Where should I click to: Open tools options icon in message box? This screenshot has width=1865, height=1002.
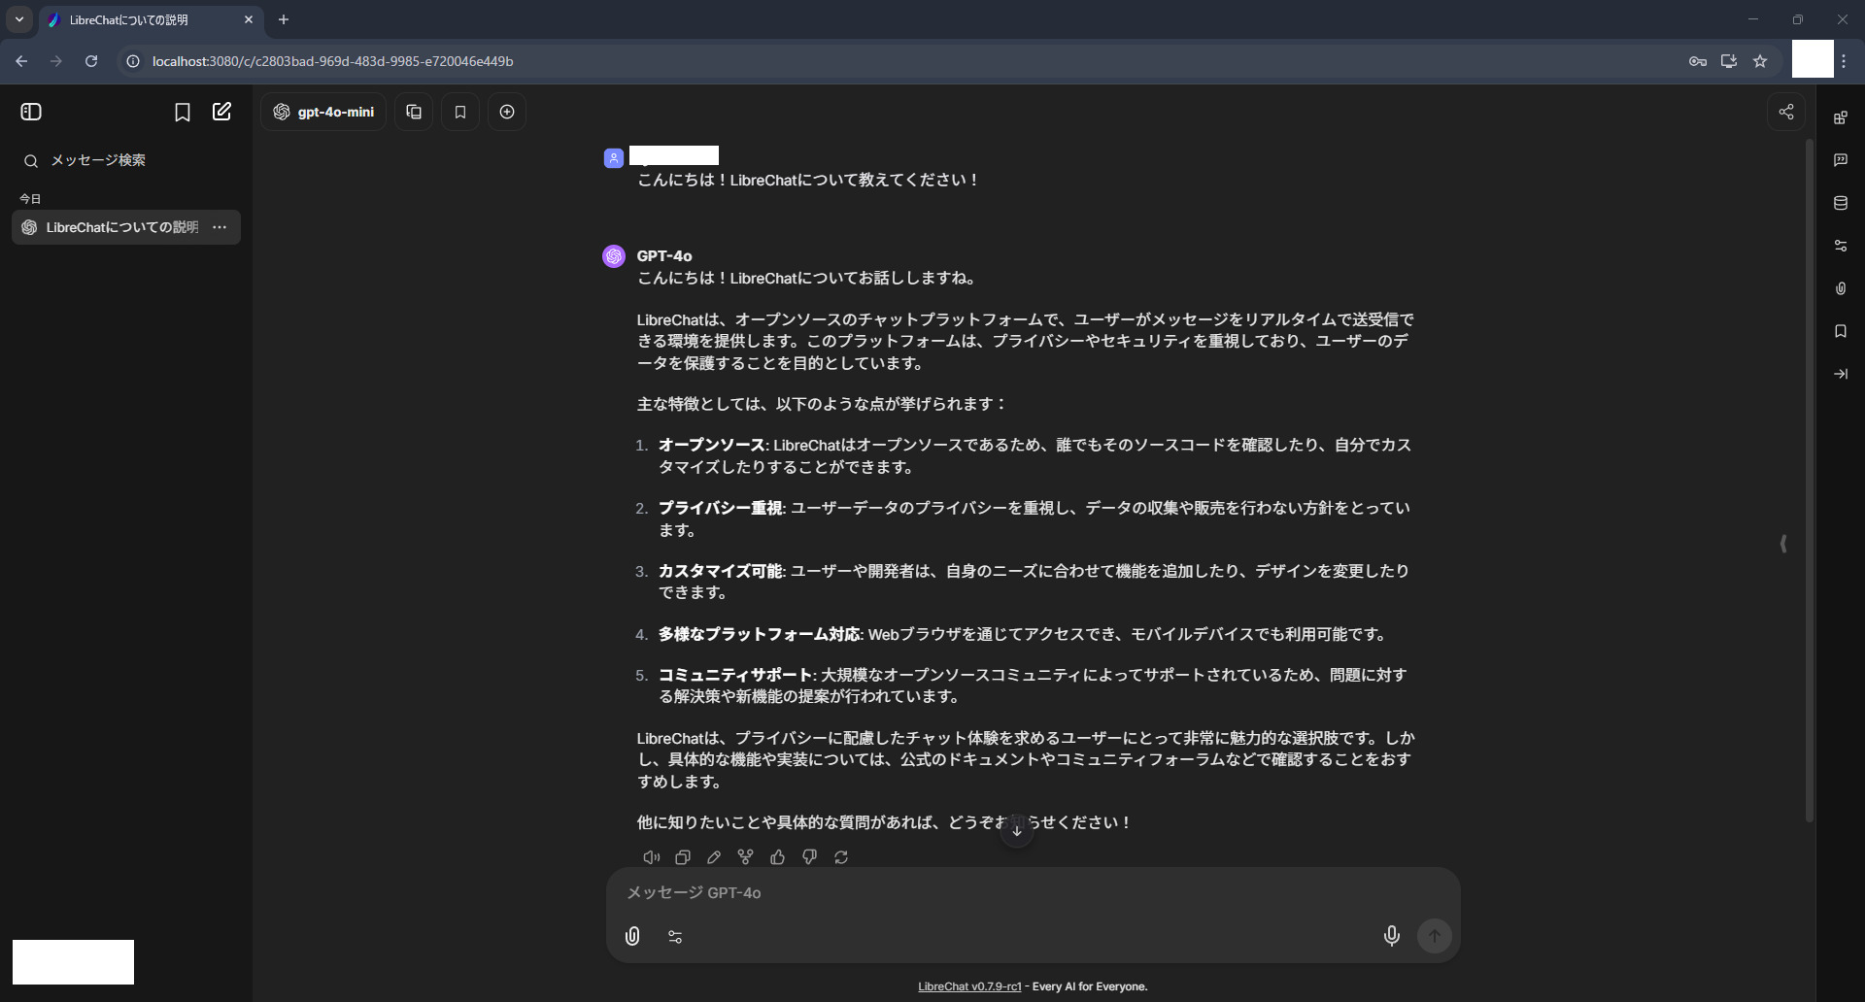[675, 937]
